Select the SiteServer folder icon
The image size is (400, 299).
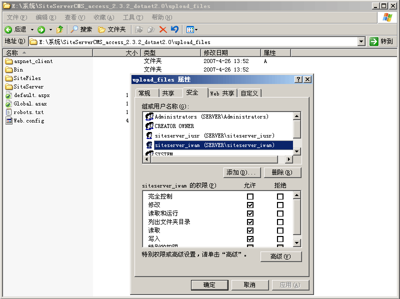pyautogui.click(x=9, y=86)
